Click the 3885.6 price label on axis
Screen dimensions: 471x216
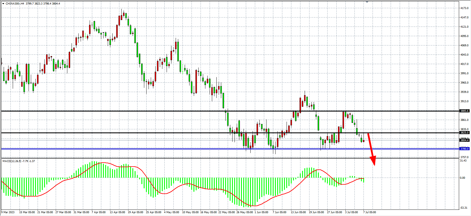(464, 111)
